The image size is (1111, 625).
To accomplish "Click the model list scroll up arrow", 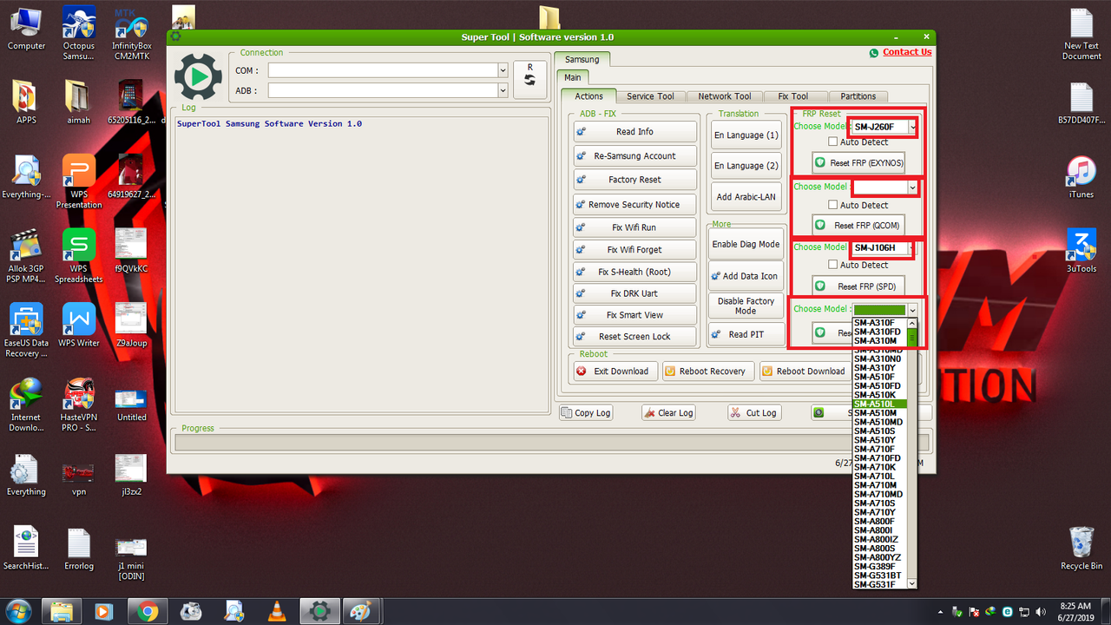I will [912, 323].
